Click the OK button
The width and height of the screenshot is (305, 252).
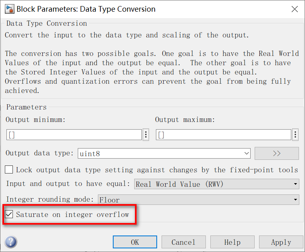(135, 242)
